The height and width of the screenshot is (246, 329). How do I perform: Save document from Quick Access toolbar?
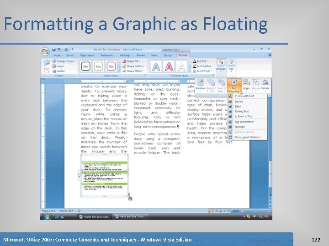[x=54, y=49]
